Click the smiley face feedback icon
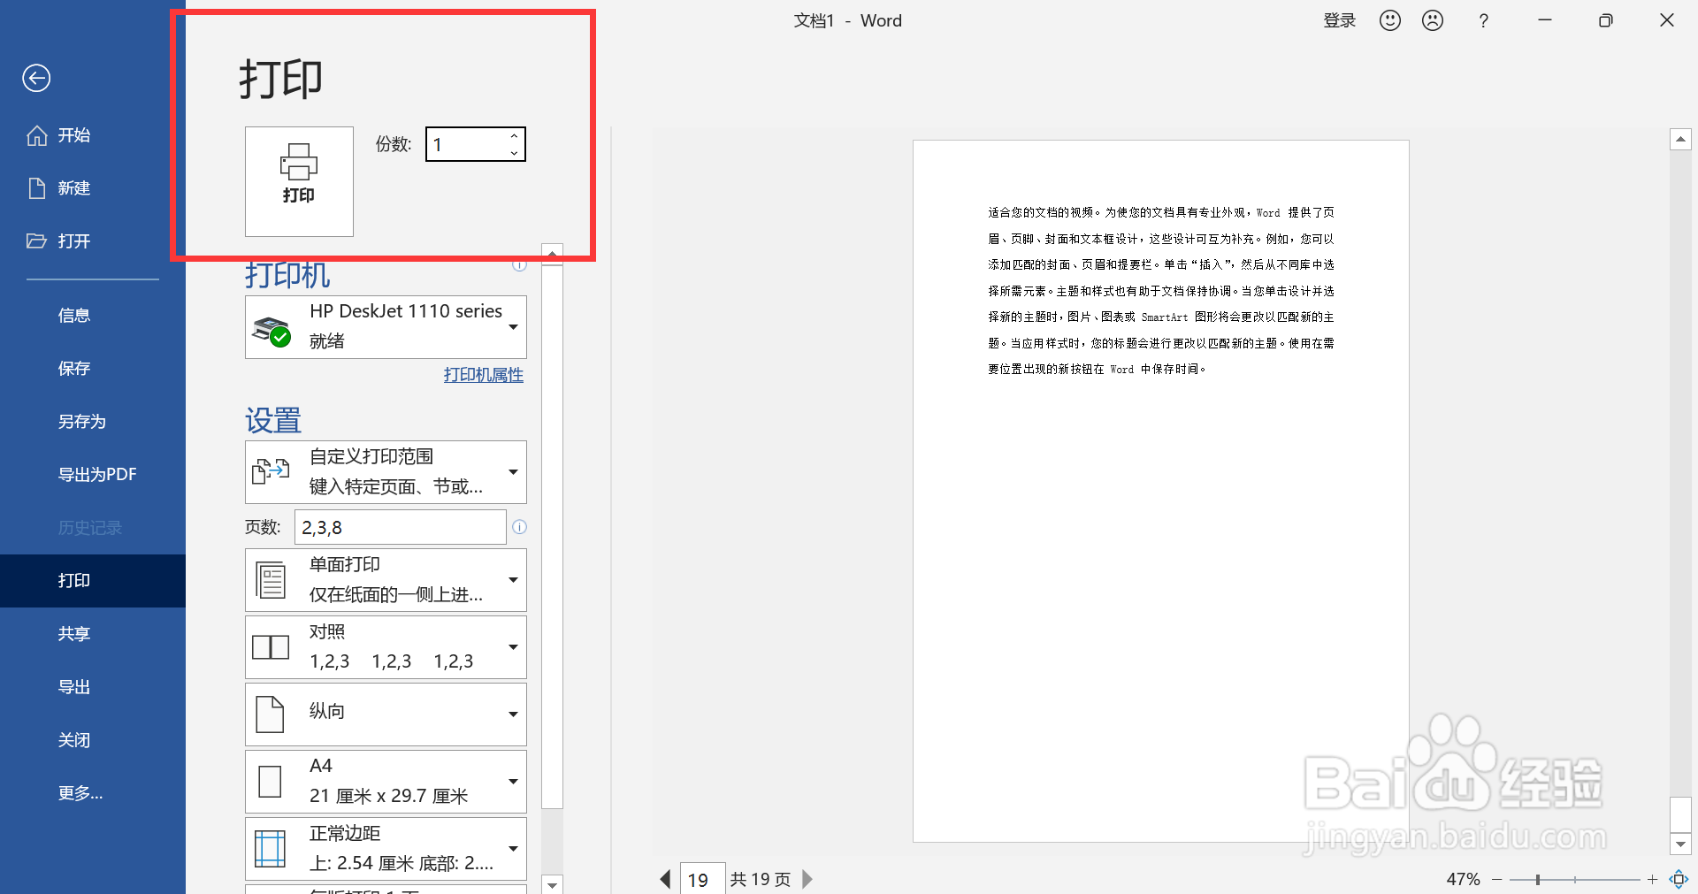This screenshot has width=1698, height=894. 1390,20
